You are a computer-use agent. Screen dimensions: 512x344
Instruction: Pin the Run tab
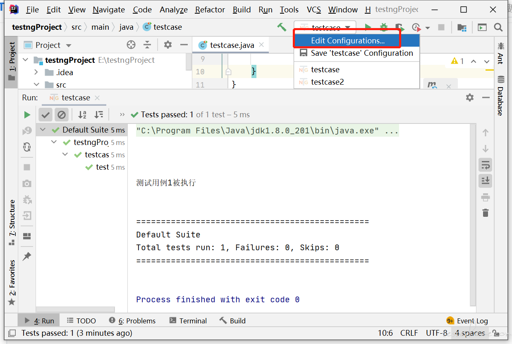(x=27, y=256)
